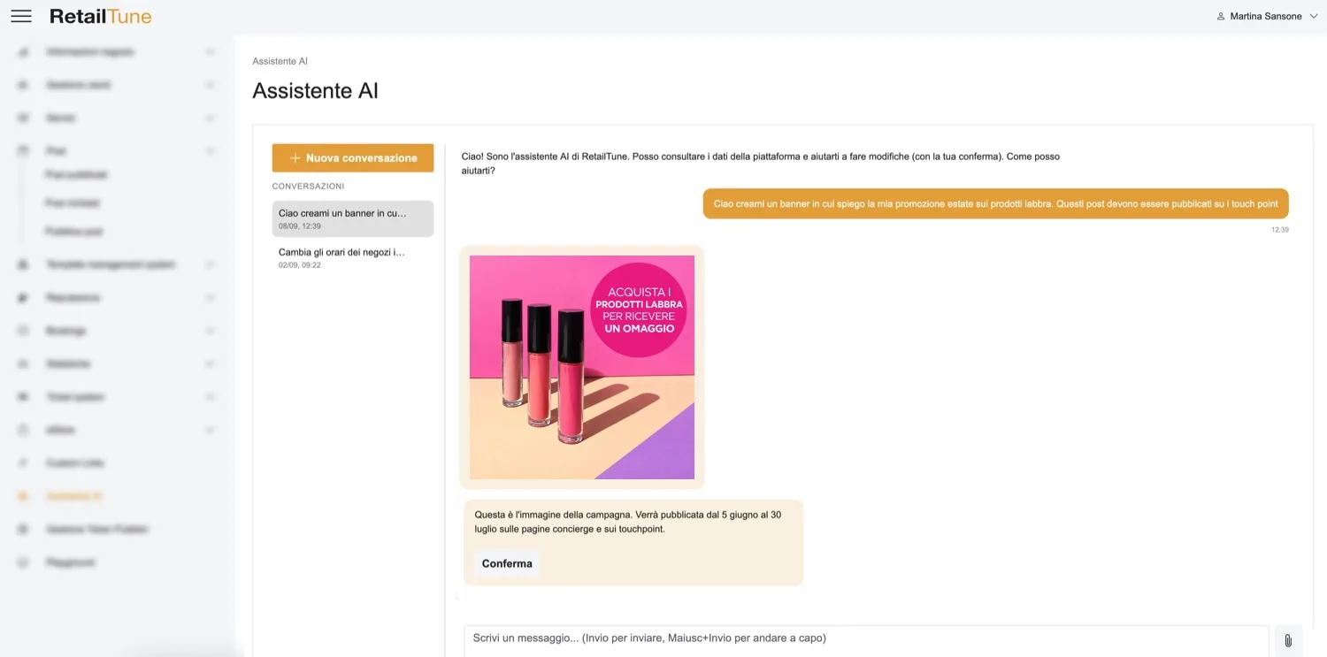
Task: Open the 'Cambia gli orari dei negozi i…' conversation
Action: [353, 257]
